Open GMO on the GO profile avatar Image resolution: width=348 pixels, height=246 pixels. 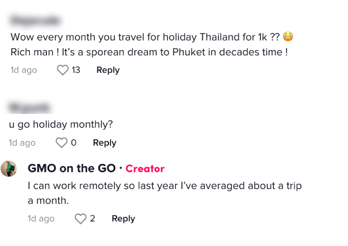(x=9, y=168)
